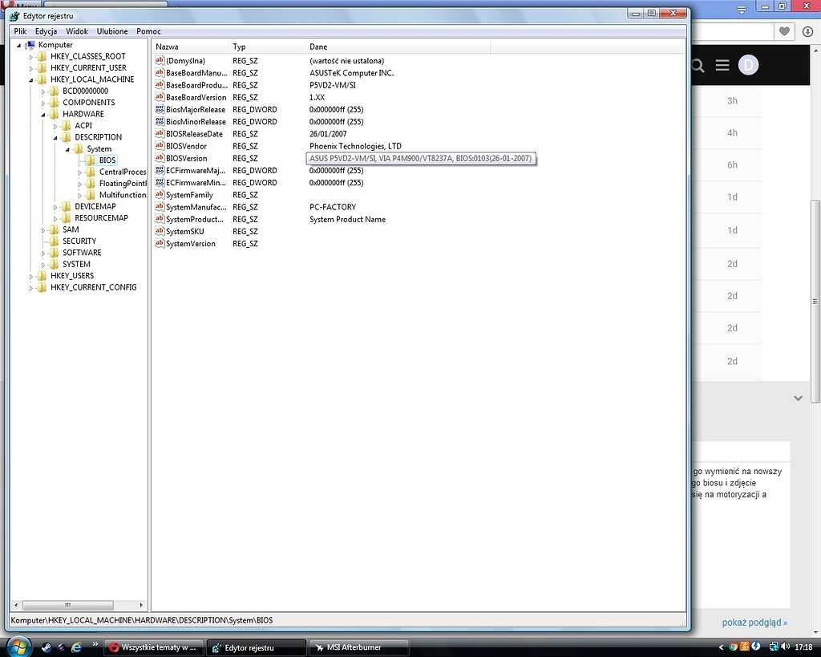The width and height of the screenshot is (821, 657).
Task: Click the browser hamburger menu icon
Action: pyautogui.click(x=722, y=65)
